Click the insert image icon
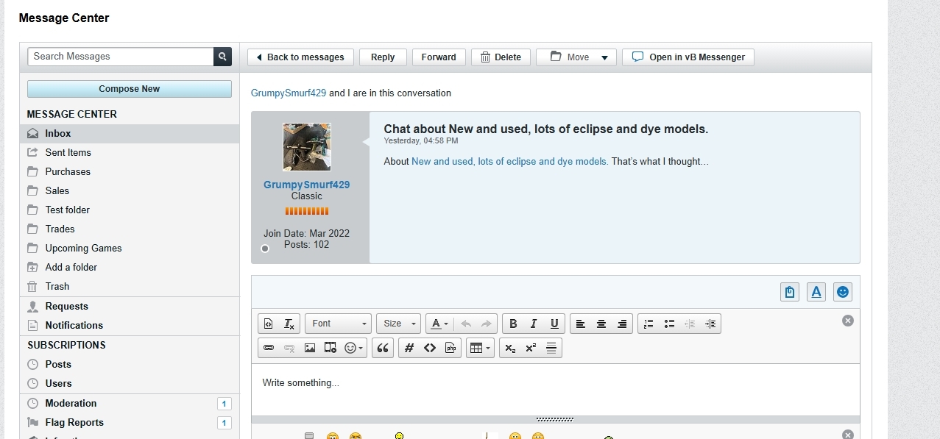The height and width of the screenshot is (439, 940). click(x=310, y=348)
